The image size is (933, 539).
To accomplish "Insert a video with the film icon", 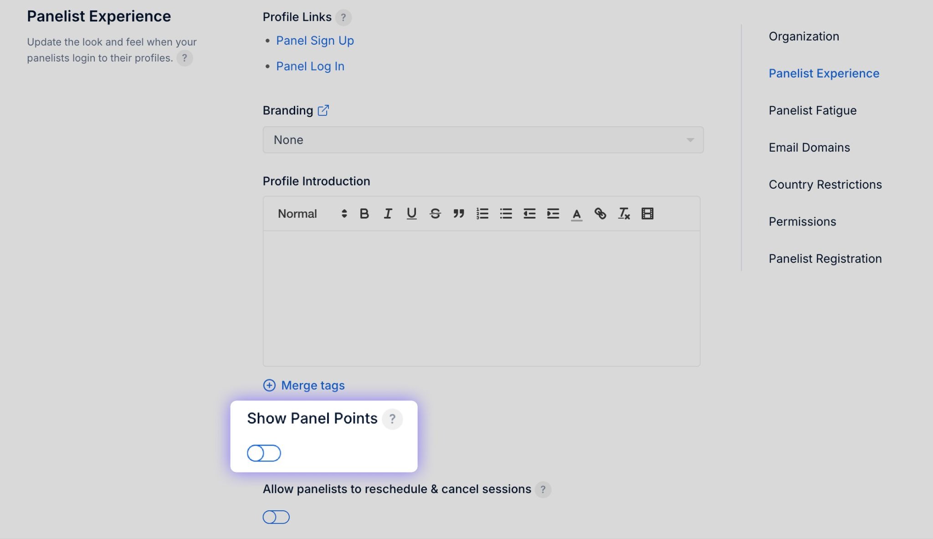I will (x=647, y=214).
